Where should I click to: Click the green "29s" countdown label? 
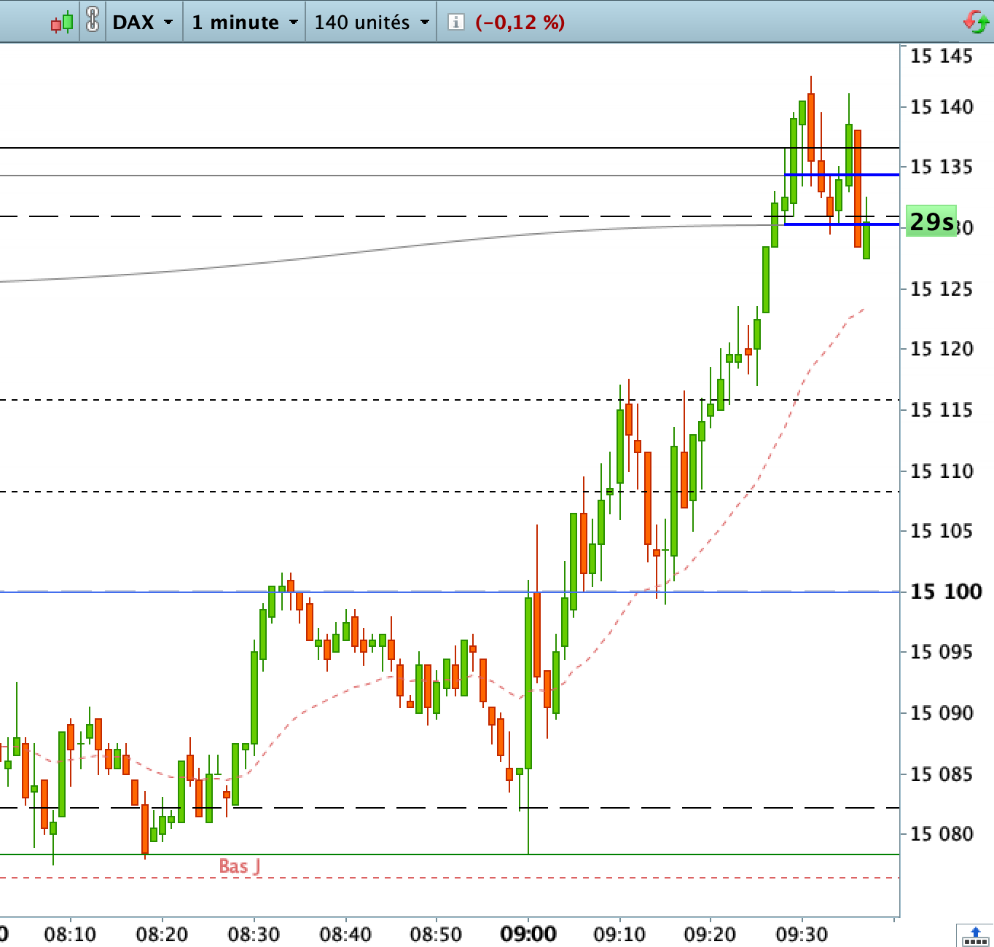coord(931,221)
